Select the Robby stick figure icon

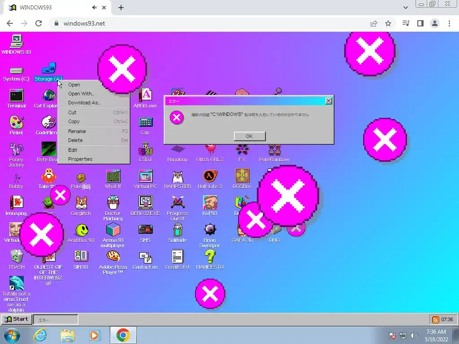pyautogui.click(x=16, y=177)
